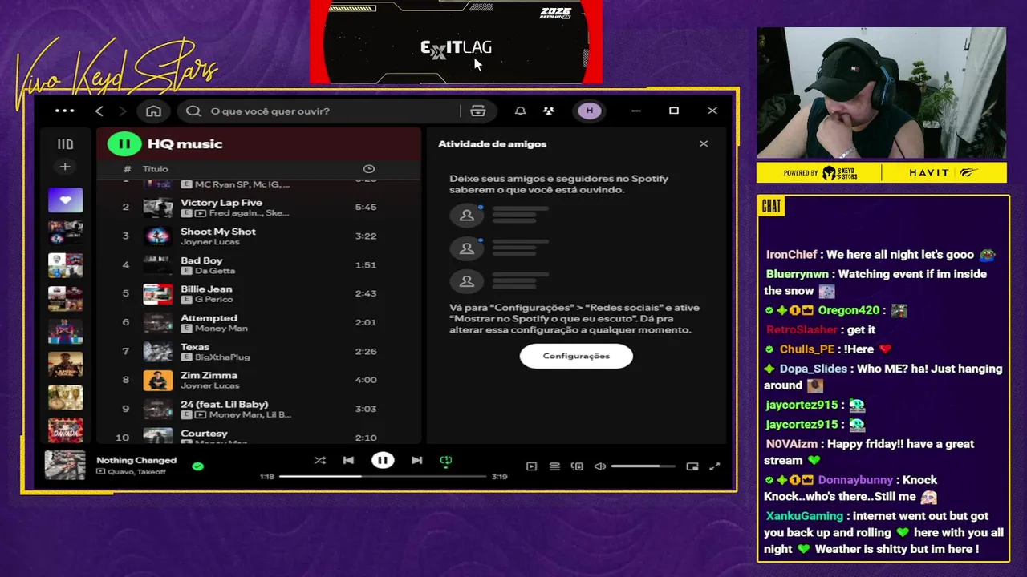The image size is (1027, 577).
Task: Create new playlist with plus icon
Action: coord(65,167)
